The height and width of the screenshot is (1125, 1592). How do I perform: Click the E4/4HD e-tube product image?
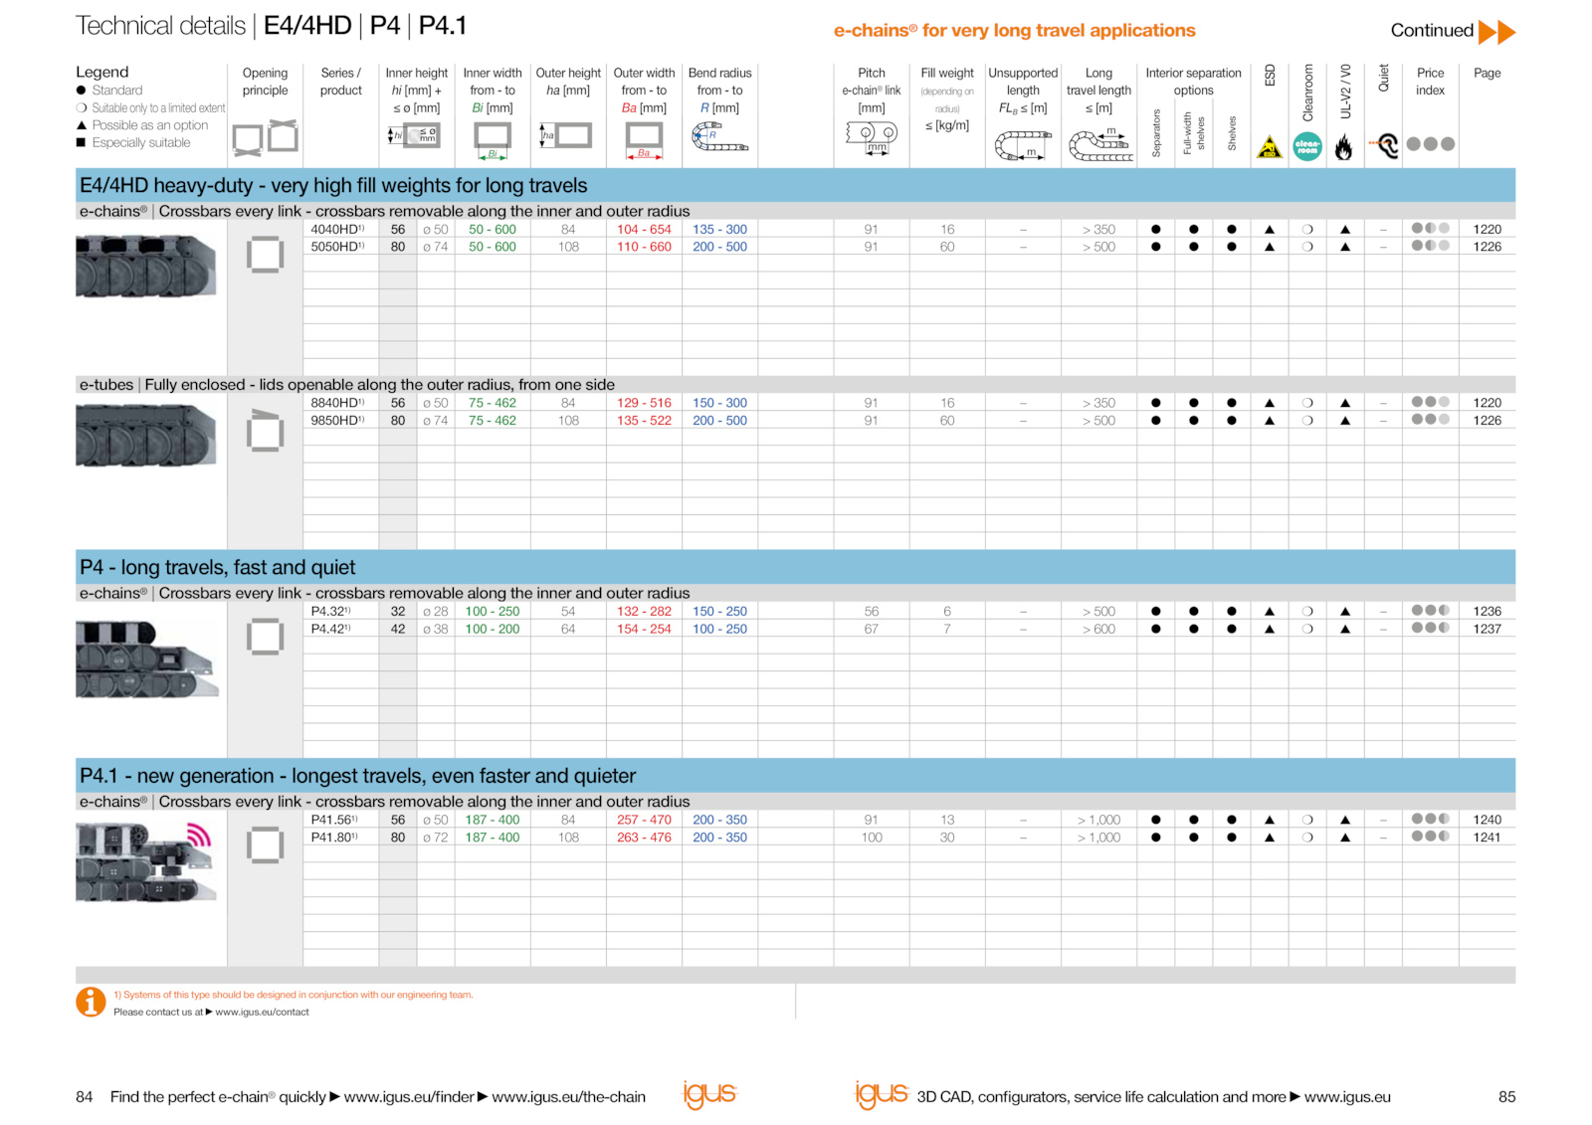(x=146, y=436)
